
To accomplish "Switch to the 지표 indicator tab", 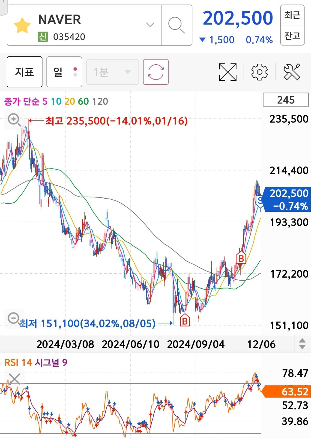I will (x=24, y=72).
